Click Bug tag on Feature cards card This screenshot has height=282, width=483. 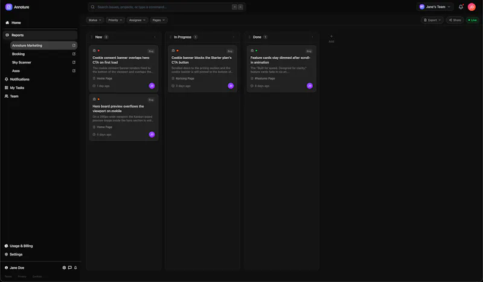click(309, 51)
